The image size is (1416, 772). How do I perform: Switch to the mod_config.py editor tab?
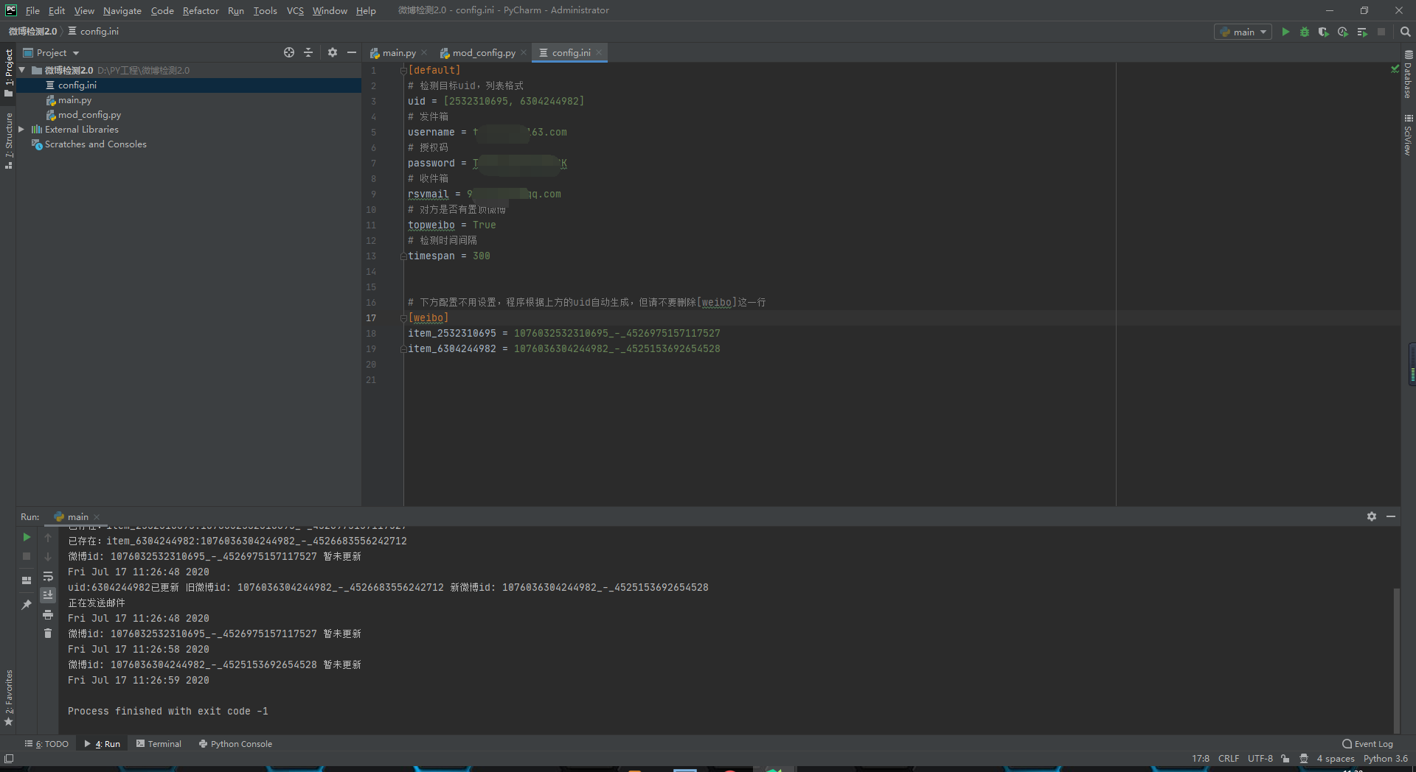pos(483,52)
